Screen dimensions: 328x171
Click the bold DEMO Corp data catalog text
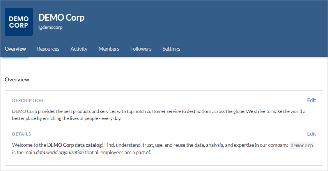(74, 145)
